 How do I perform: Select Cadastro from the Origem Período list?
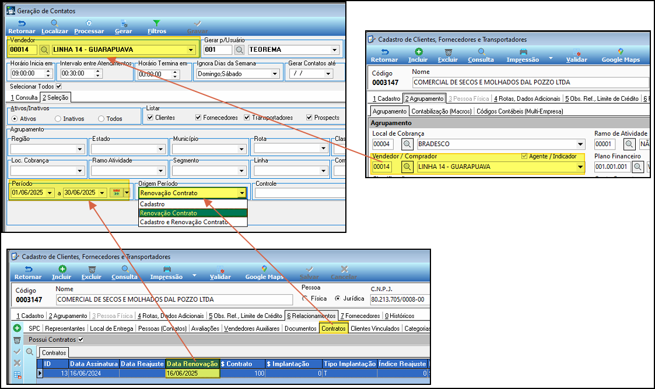click(192, 204)
